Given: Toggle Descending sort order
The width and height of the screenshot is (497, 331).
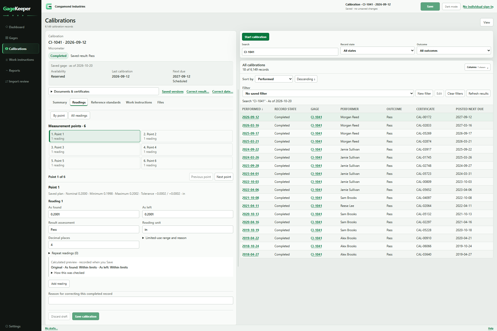Looking at the screenshot, I should click(306, 79).
